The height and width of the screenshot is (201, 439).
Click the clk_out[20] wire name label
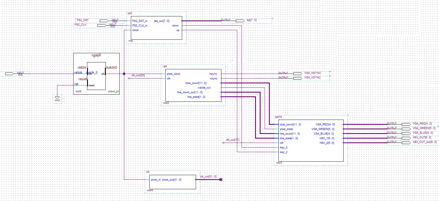tap(138, 75)
